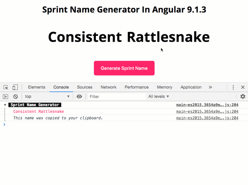Viewport: 248px width, 185px height.
Task: Activate the inspect element picker icon
Action: pyautogui.click(x=6, y=87)
